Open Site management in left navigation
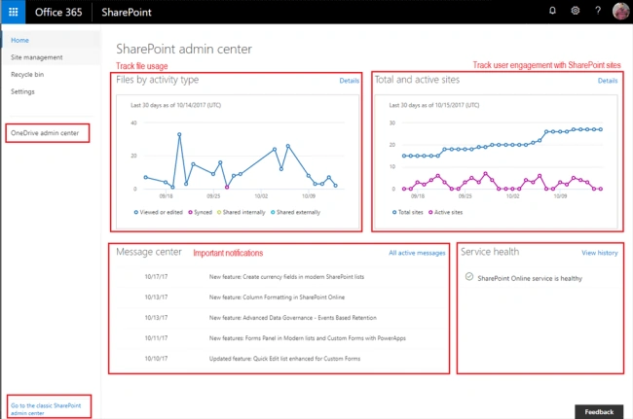 click(37, 57)
